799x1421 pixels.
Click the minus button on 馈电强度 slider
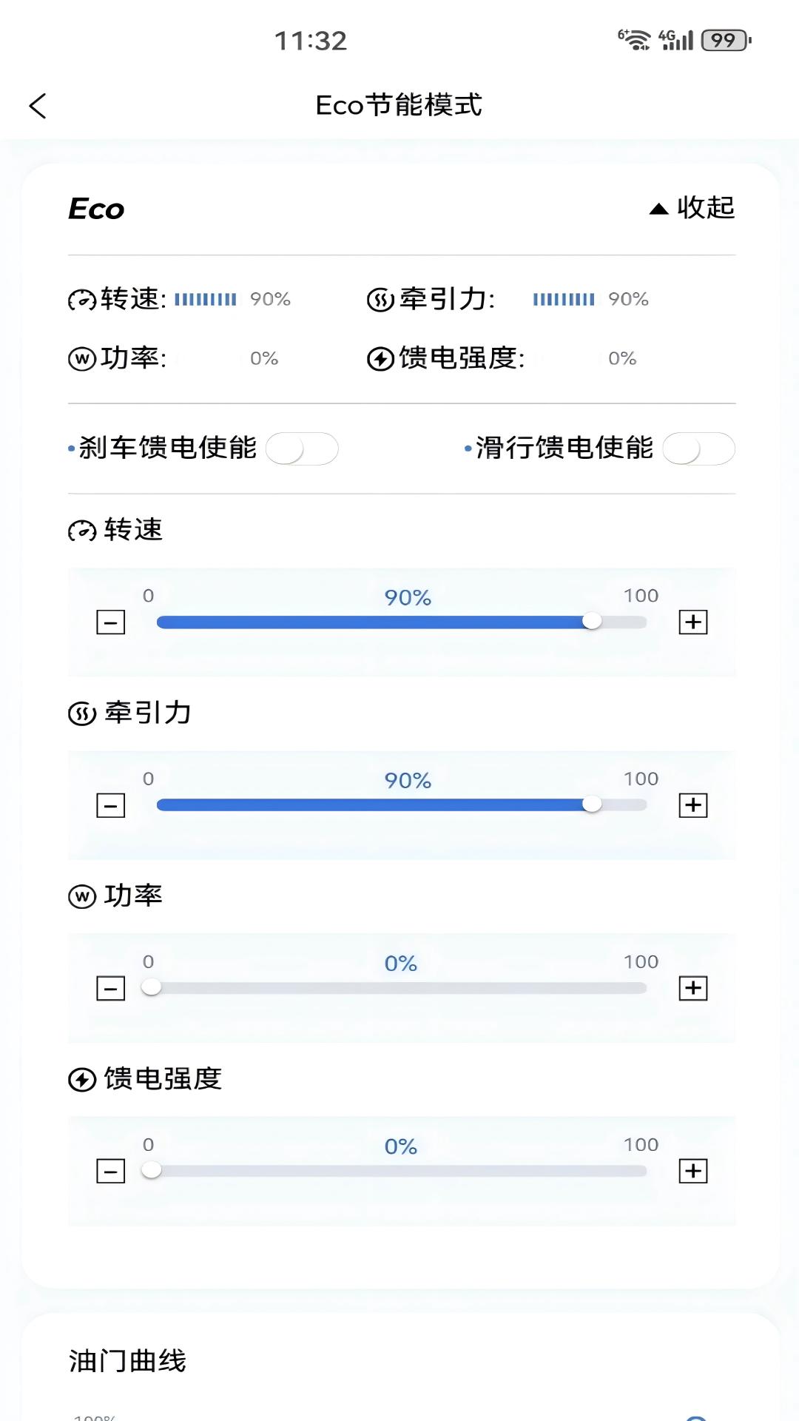point(110,1171)
